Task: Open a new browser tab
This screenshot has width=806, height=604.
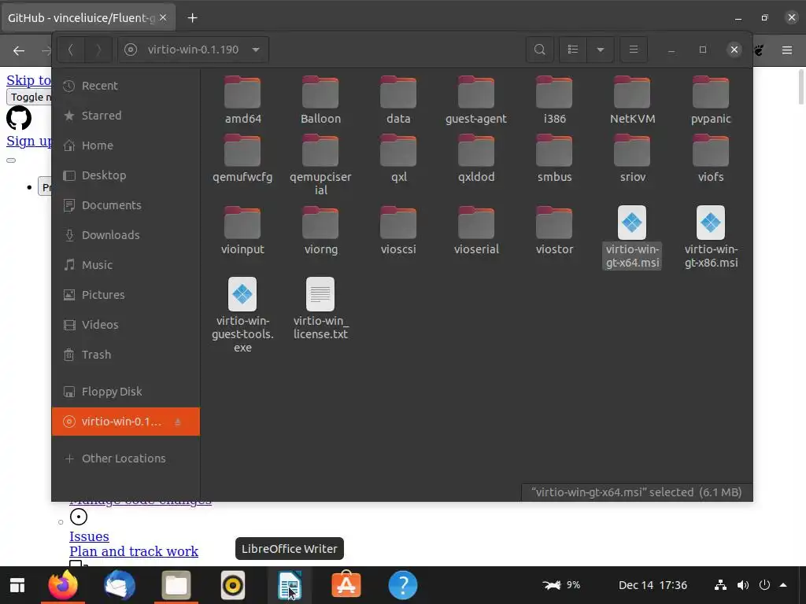Action: coord(192,18)
